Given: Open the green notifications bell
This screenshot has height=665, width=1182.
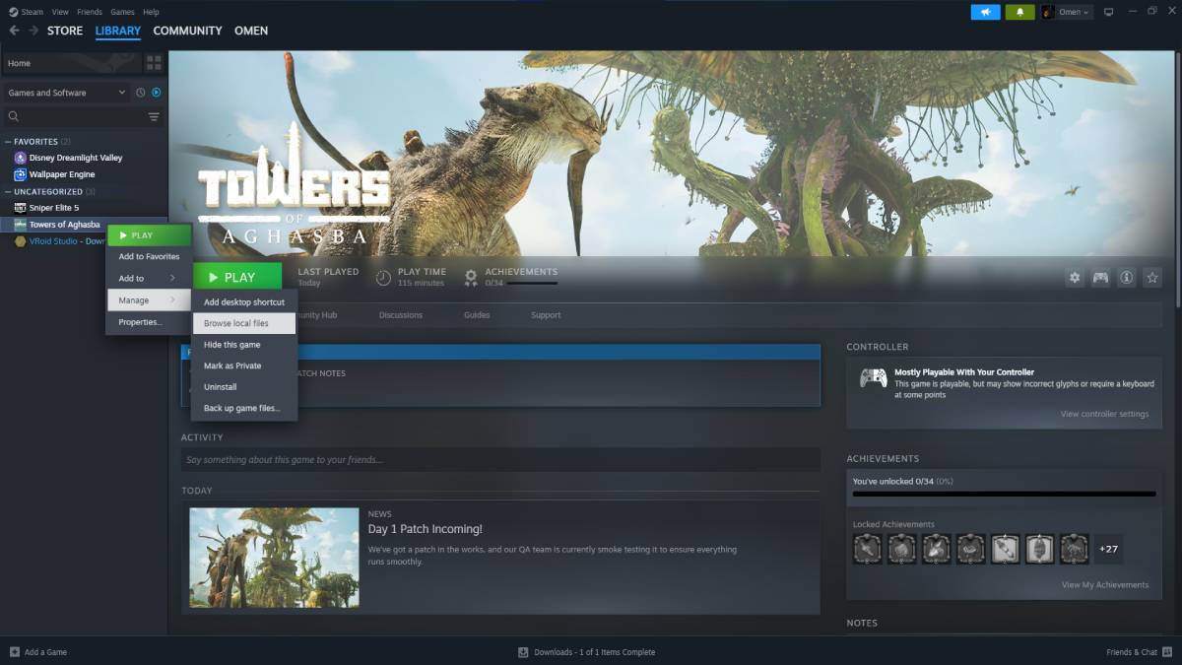Looking at the screenshot, I should tap(1019, 12).
